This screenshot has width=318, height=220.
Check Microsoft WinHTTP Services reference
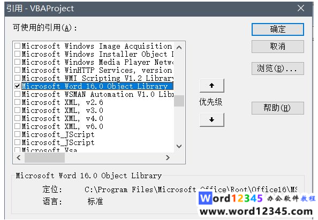pos(18,70)
